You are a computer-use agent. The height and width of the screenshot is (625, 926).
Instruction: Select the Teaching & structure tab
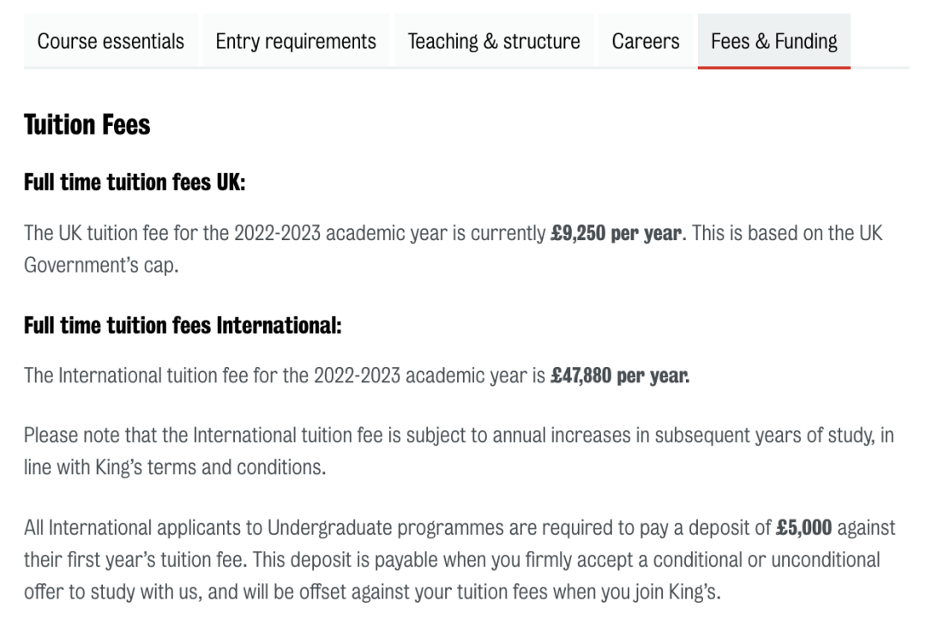click(x=494, y=41)
